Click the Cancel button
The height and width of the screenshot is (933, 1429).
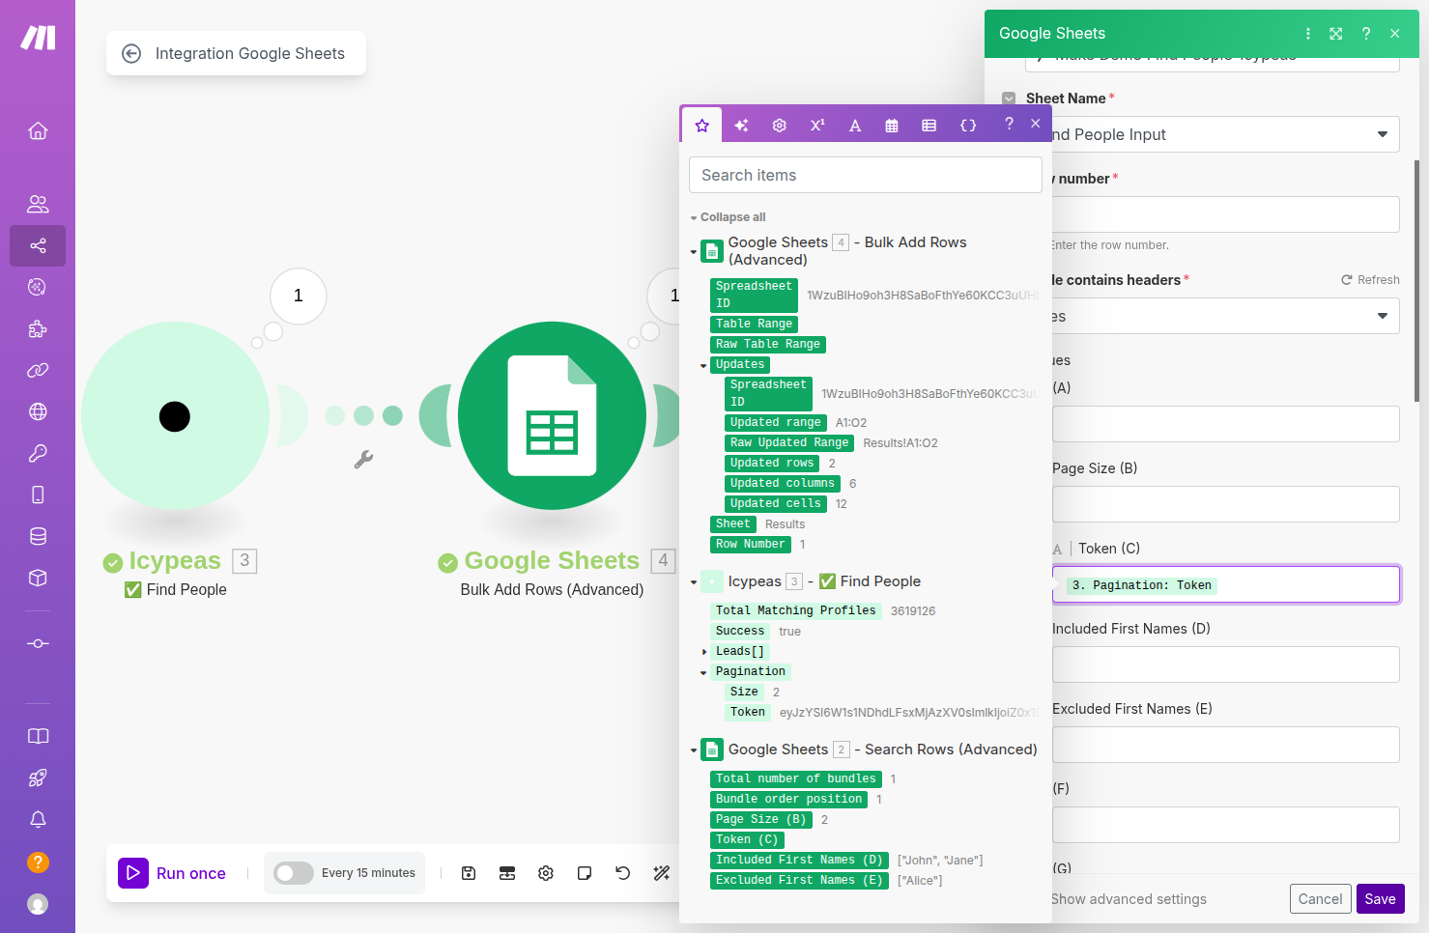coord(1320,899)
